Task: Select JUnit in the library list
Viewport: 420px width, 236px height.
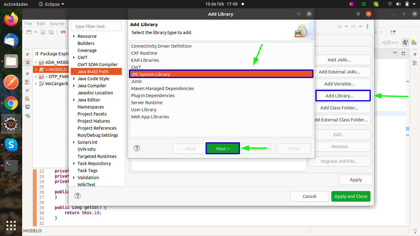Action: (x=136, y=81)
